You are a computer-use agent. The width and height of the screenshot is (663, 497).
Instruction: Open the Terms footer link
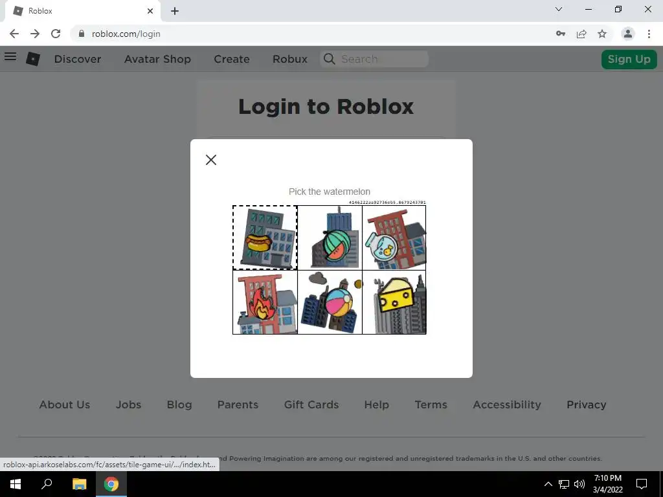click(x=431, y=404)
